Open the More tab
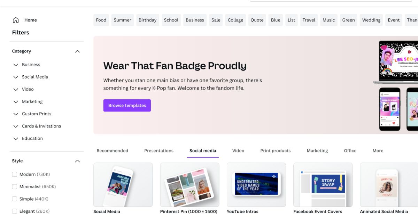The image size is (418, 218). [x=378, y=150]
